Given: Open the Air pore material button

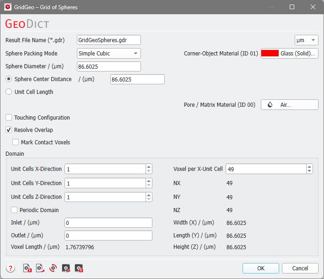Looking at the screenshot, I should pos(290,104).
